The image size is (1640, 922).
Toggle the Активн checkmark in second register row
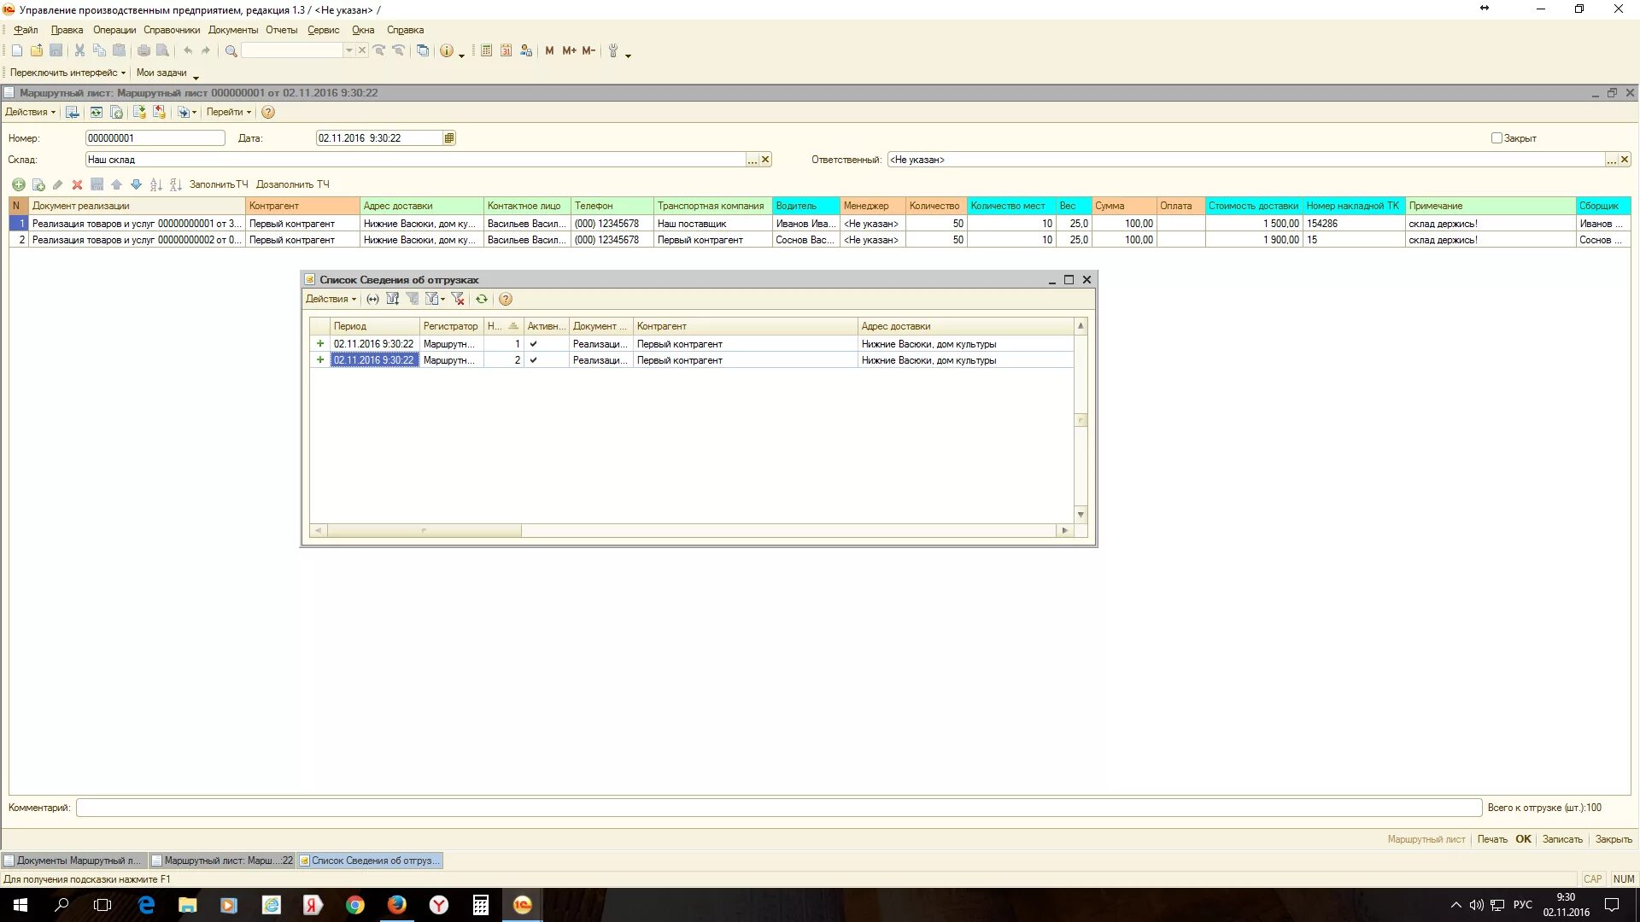[x=534, y=360]
